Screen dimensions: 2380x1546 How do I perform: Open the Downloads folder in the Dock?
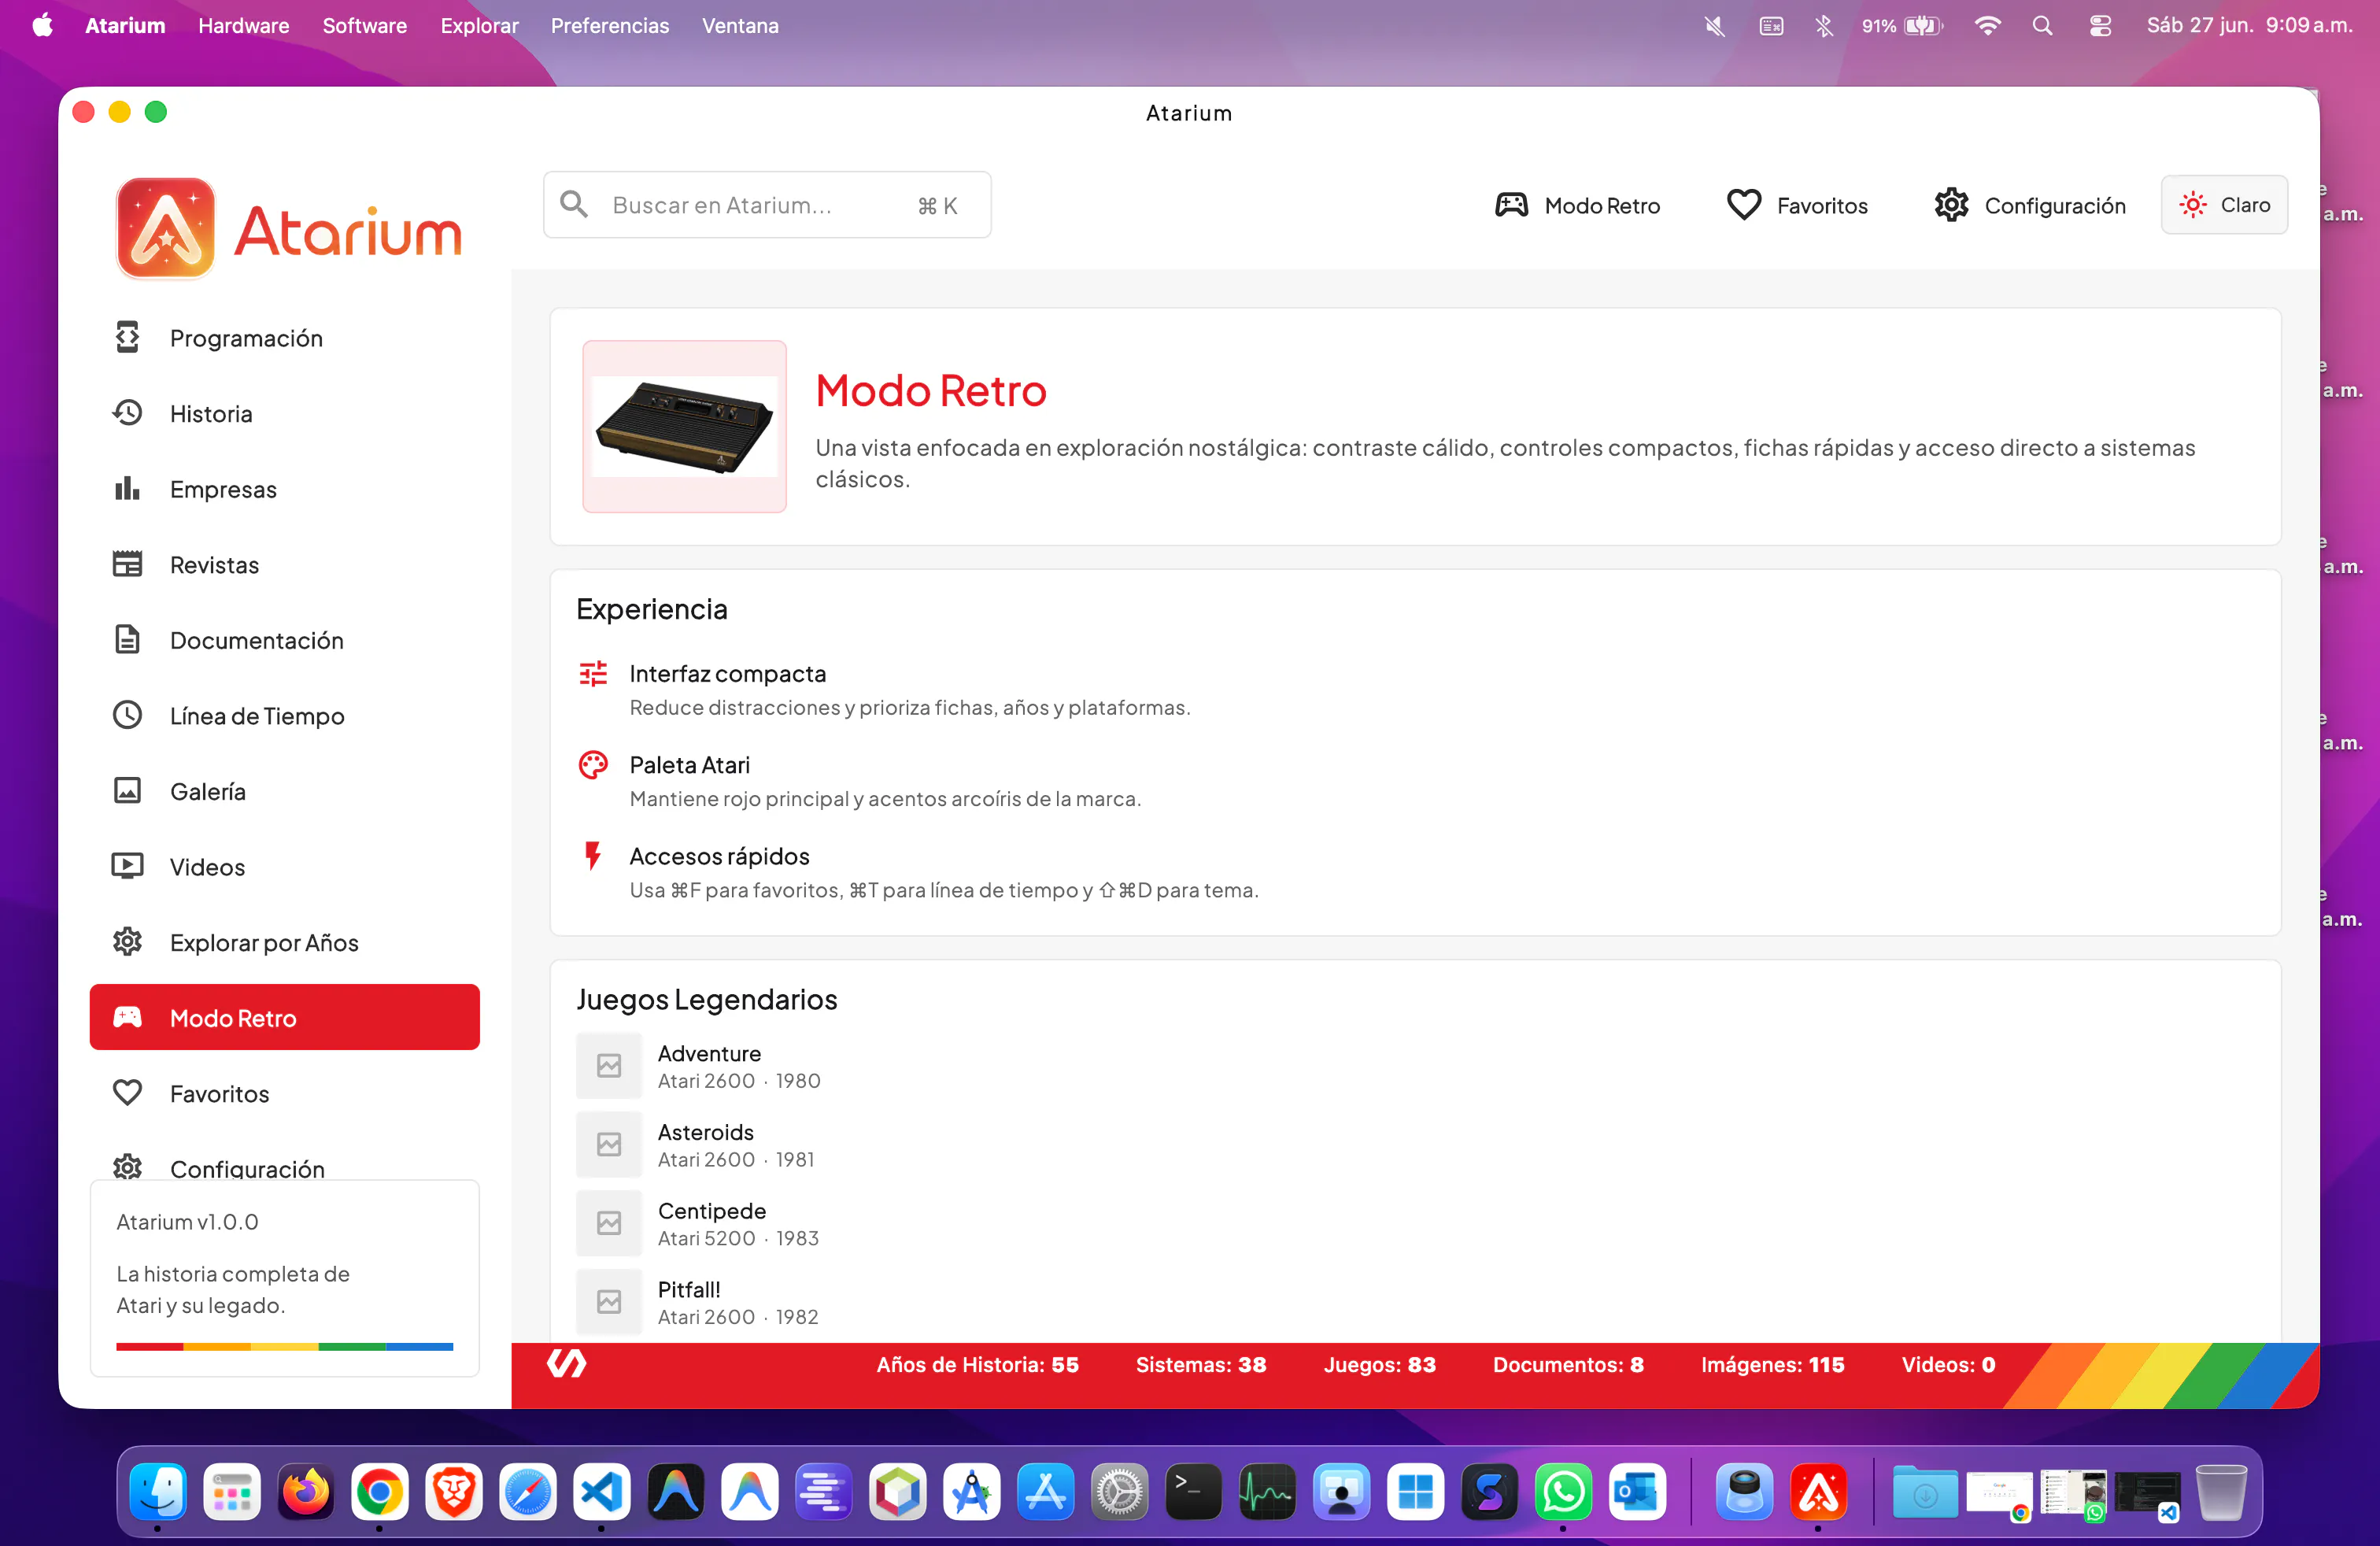click(1924, 1493)
